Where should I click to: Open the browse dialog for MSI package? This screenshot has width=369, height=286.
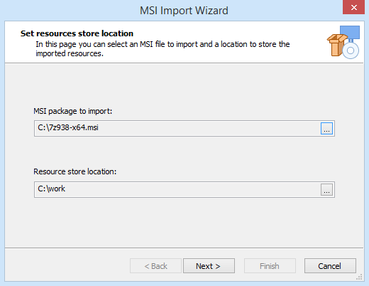click(x=326, y=128)
